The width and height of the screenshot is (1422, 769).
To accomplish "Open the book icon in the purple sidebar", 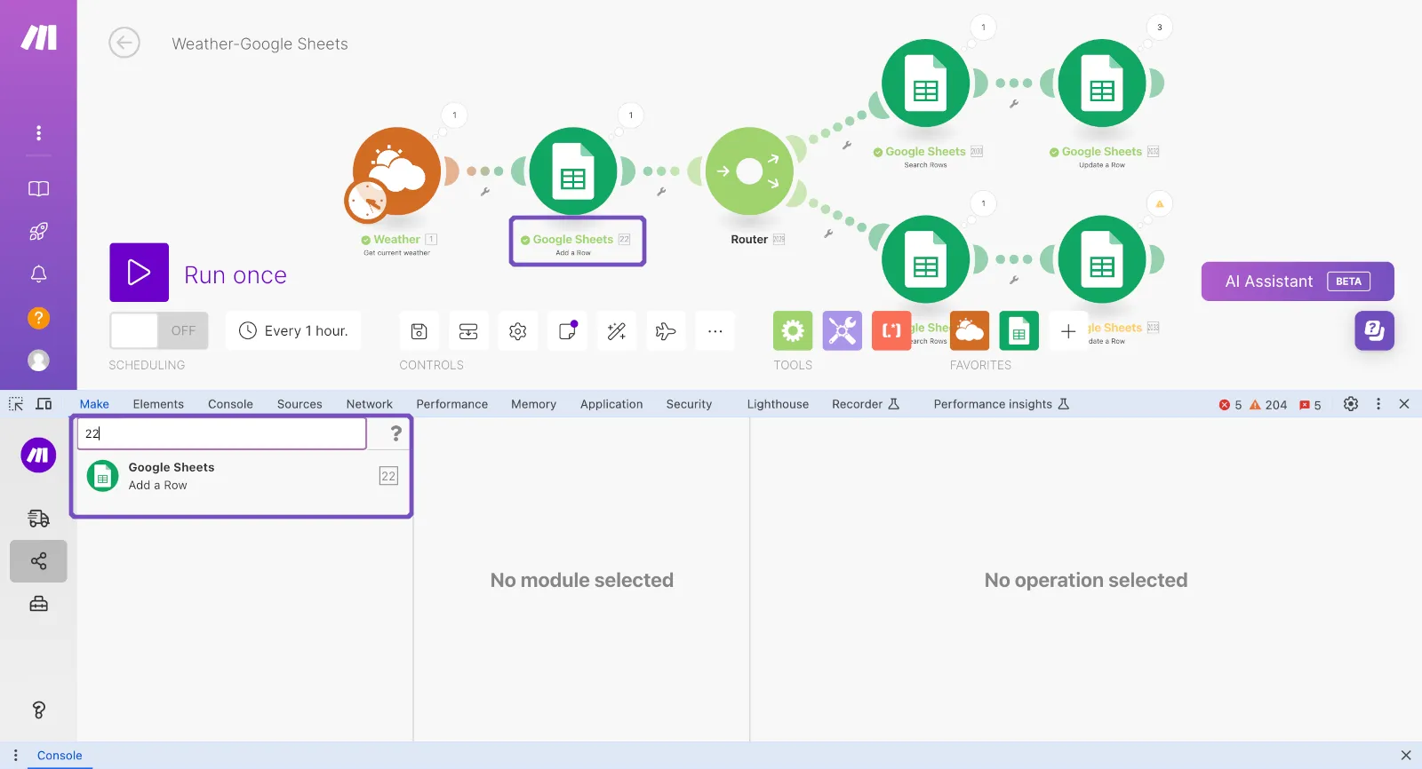I will (x=38, y=188).
